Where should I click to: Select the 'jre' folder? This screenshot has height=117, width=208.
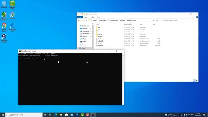(x=99, y=30)
